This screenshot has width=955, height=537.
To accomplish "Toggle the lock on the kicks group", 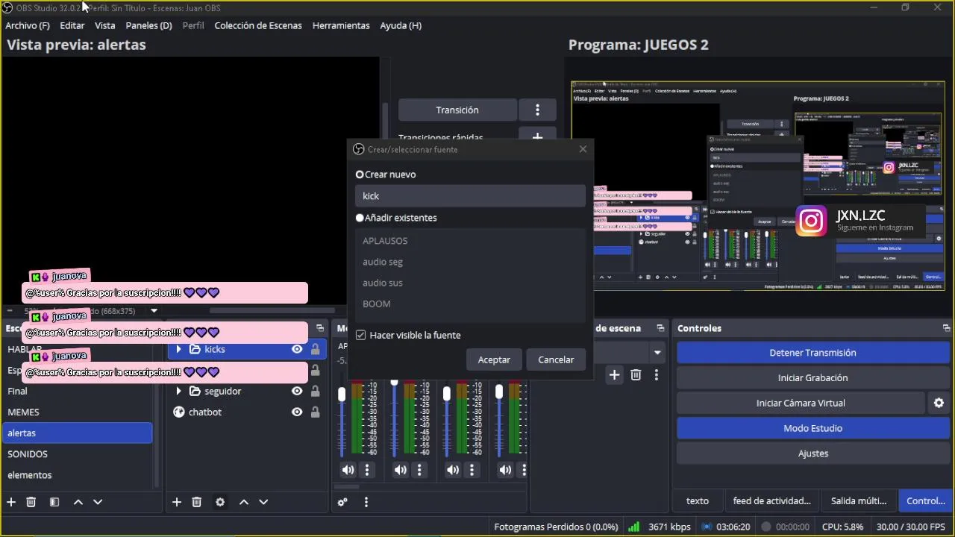I will [315, 349].
